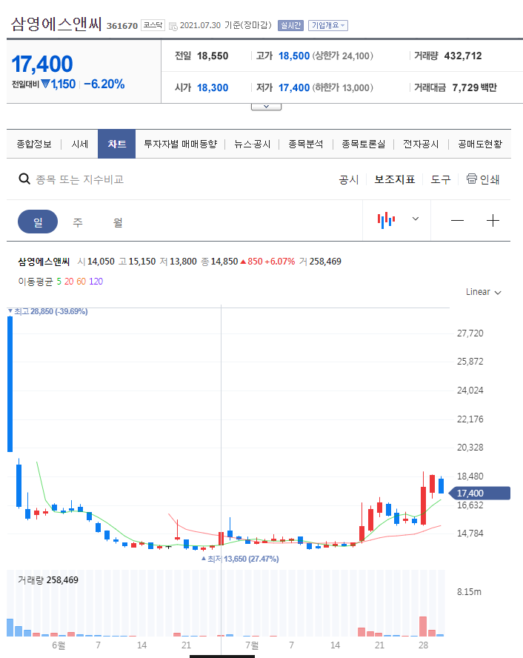Click the 시가 18,300 value
523x658 pixels.
pyautogui.click(x=213, y=87)
